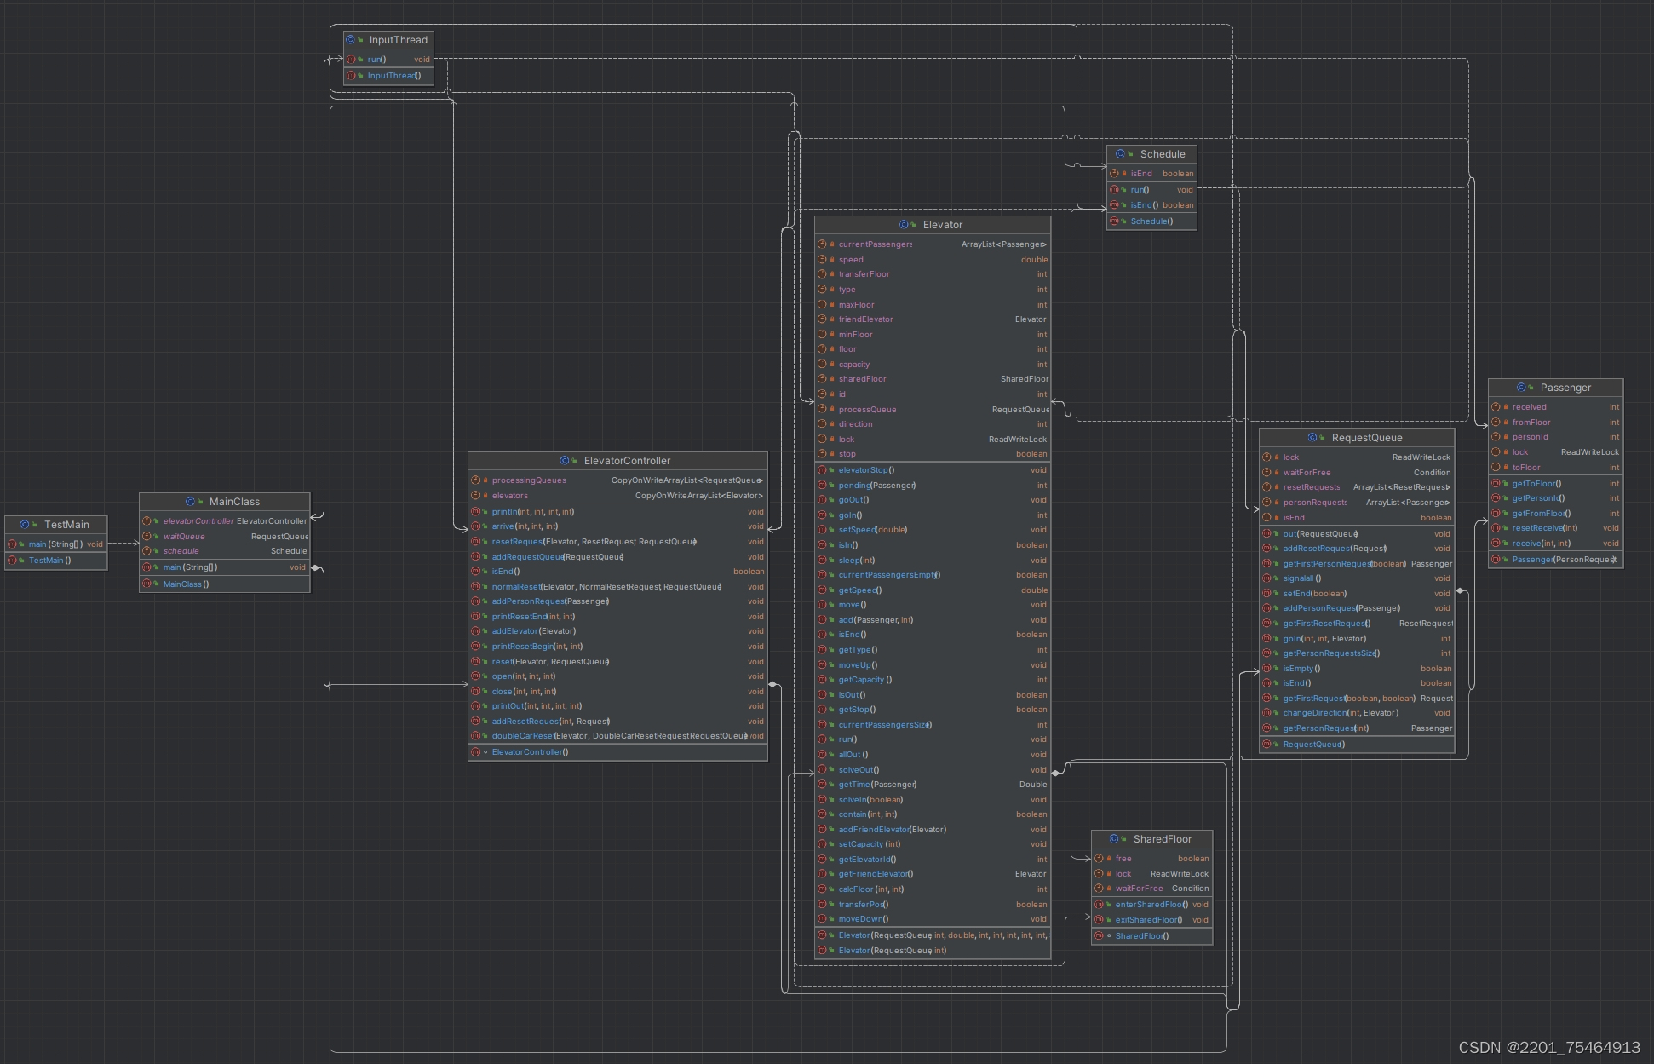Click the method icon beside getToFloor()

coord(1496,484)
